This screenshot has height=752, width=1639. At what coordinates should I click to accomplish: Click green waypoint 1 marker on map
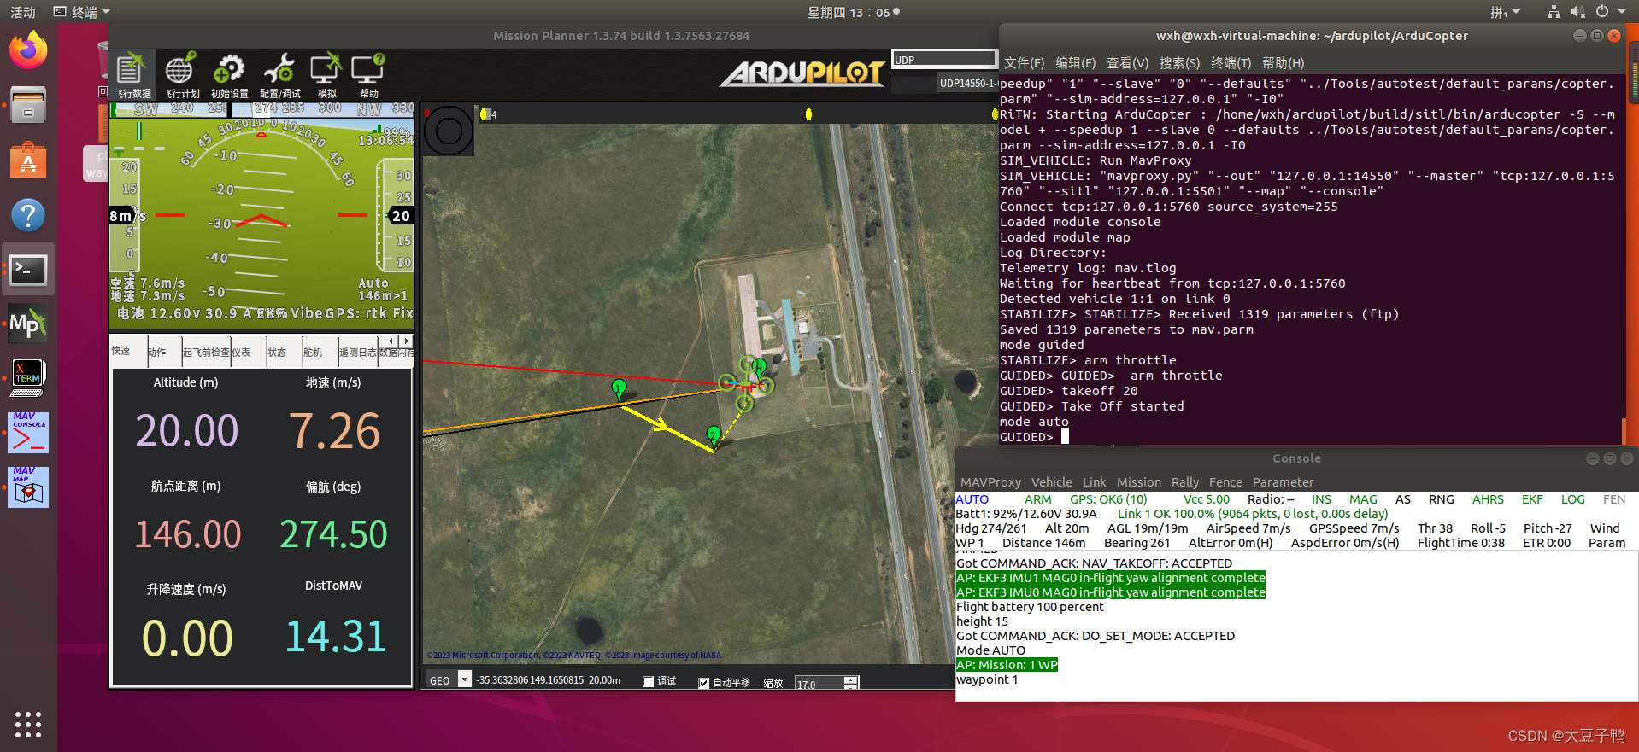point(620,390)
